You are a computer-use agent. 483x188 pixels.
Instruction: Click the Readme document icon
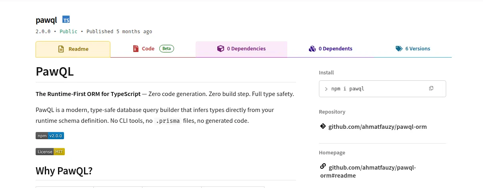(61, 49)
